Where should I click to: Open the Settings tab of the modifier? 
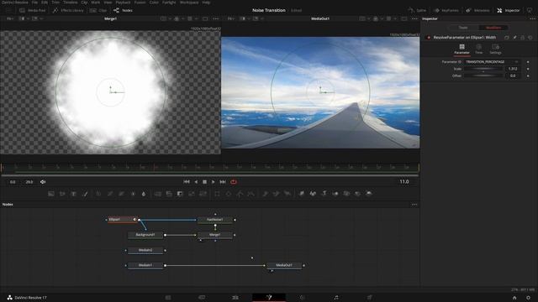click(495, 49)
